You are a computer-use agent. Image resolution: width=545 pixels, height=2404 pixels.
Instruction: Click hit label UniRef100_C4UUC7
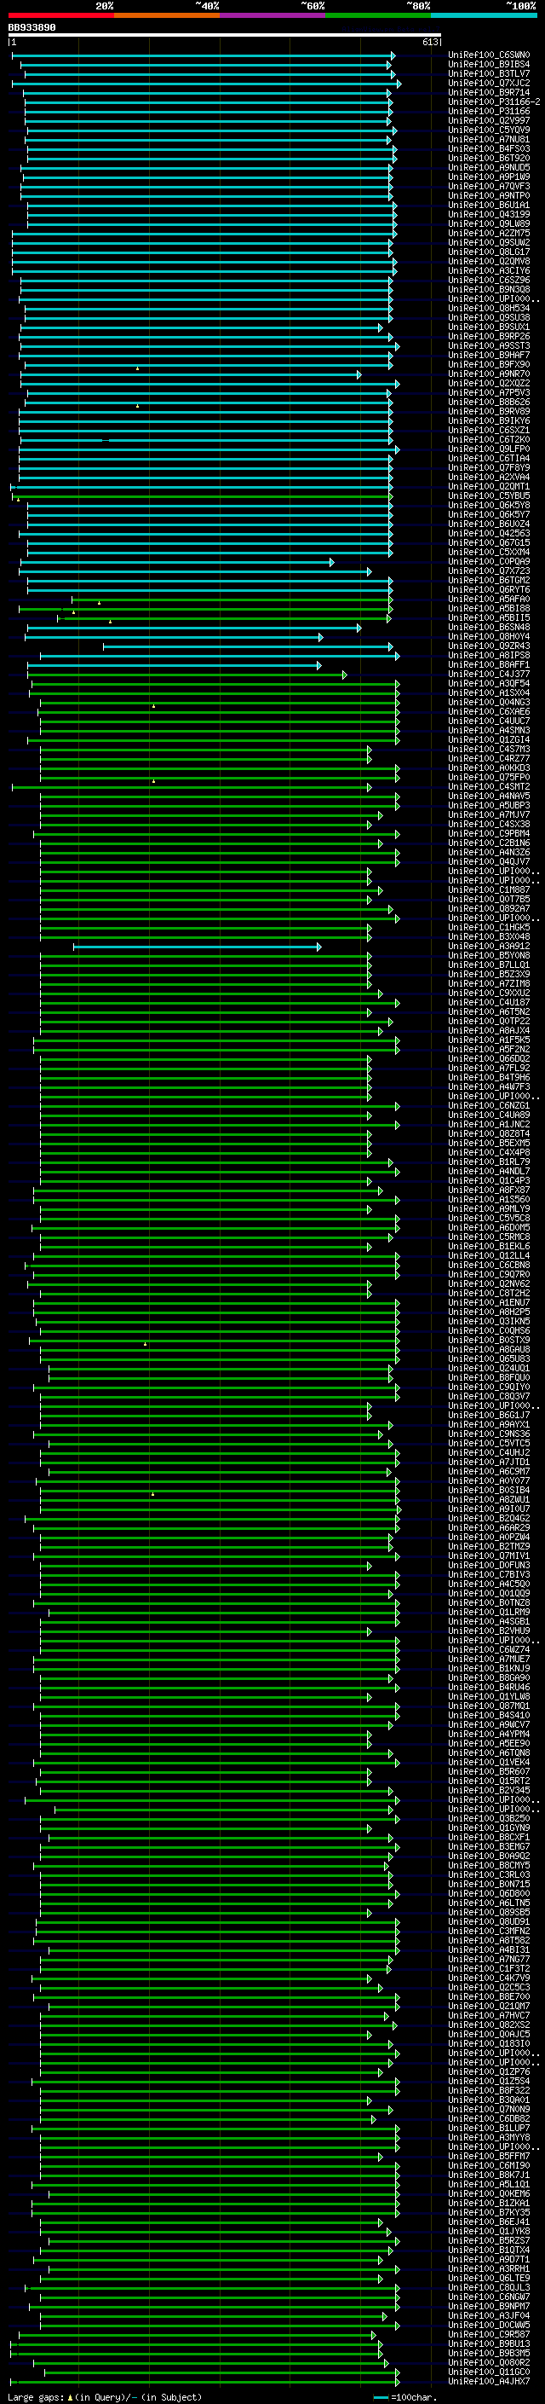tap(489, 721)
